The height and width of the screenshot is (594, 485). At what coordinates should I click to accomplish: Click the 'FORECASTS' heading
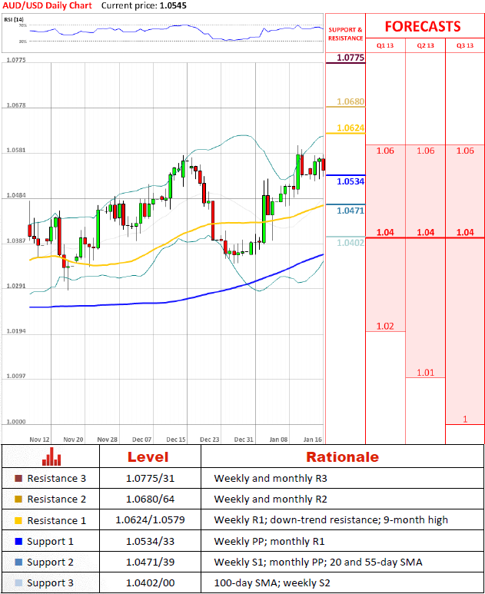(423, 27)
